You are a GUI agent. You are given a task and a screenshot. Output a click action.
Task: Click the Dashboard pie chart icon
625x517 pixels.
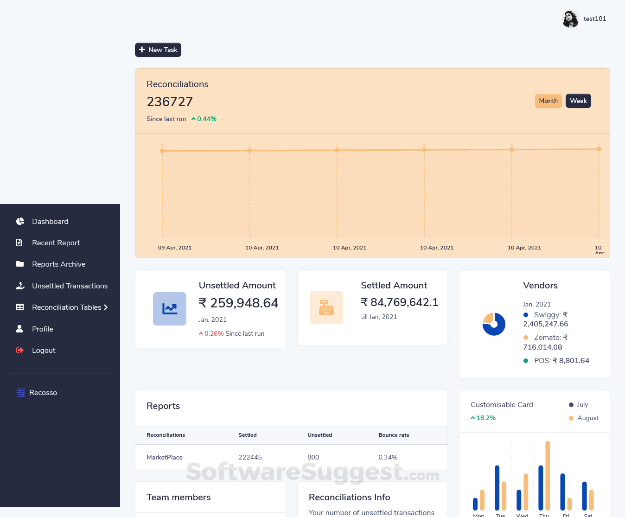pos(20,222)
